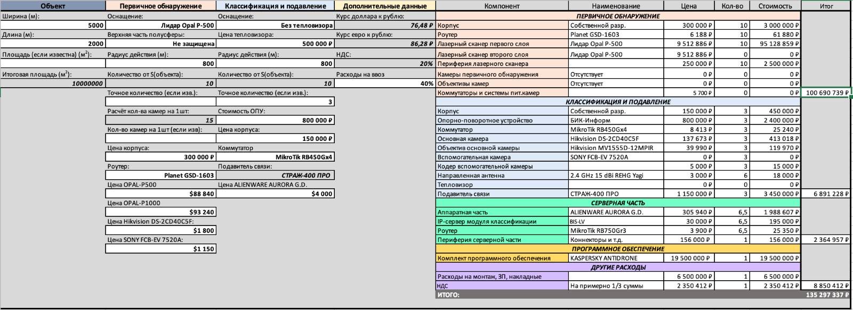Click the "Коннекторы и т.д." name cell

point(616,240)
